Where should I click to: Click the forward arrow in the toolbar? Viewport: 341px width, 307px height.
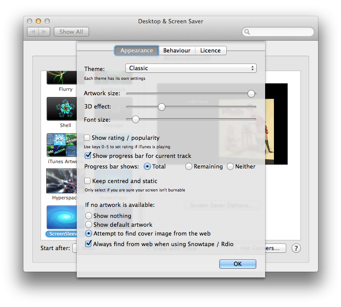point(45,32)
